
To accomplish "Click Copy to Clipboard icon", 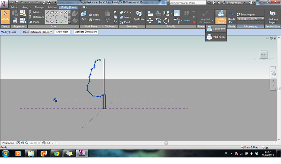I will (115, 17).
